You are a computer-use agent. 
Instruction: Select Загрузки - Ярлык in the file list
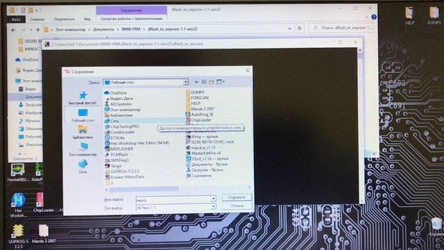[x=205, y=170]
